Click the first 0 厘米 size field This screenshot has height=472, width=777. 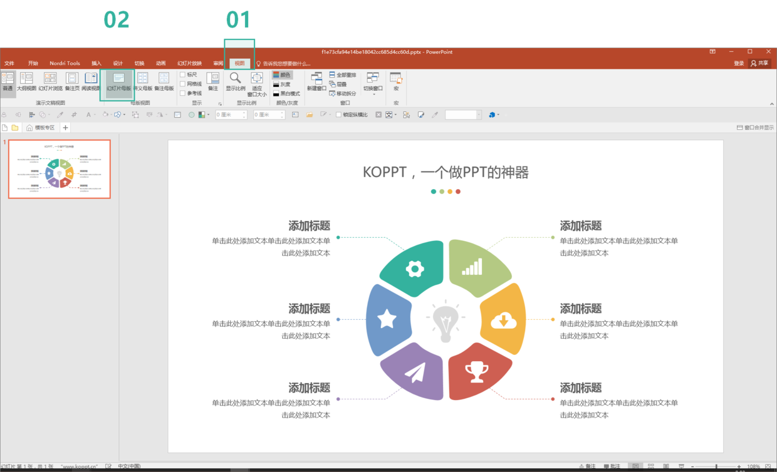[231, 115]
